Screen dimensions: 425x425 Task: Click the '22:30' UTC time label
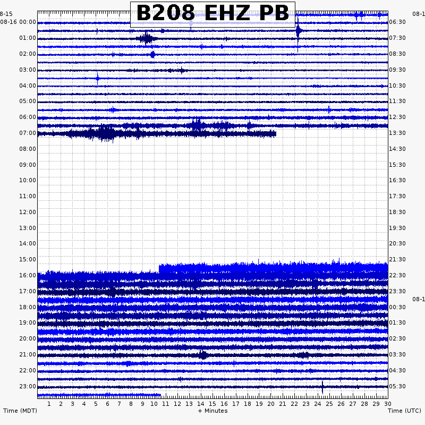[x=397, y=276]
